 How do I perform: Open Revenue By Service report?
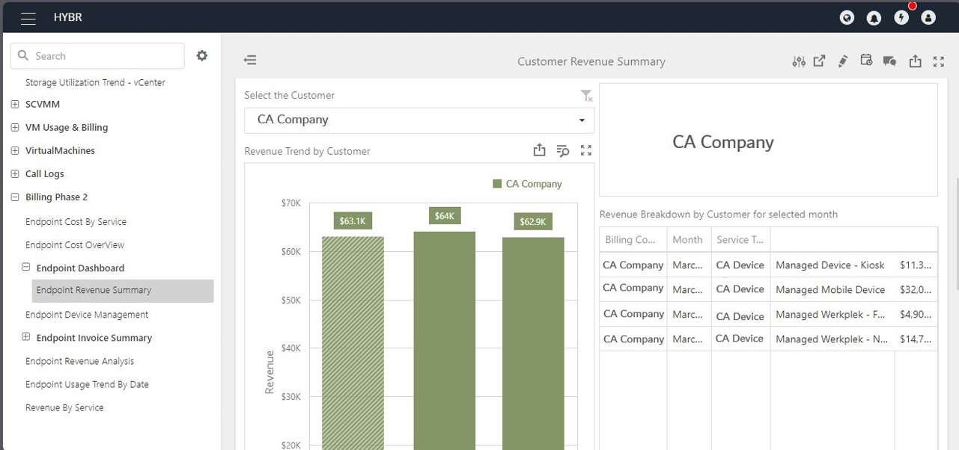64,407
